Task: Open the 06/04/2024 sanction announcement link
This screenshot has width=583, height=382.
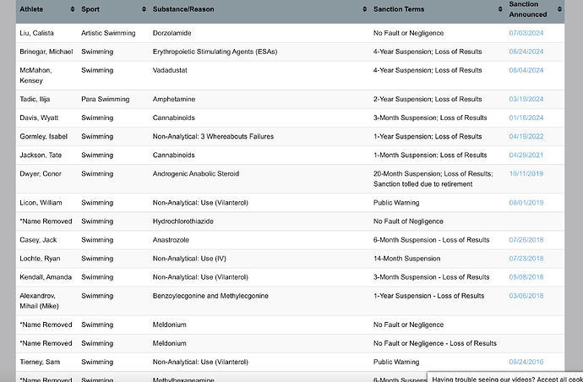Action: point(526,70)
